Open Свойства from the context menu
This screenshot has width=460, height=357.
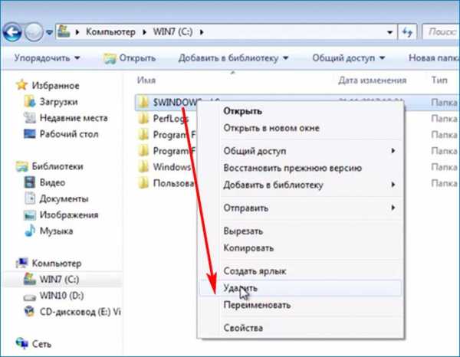tap(300, 328)
